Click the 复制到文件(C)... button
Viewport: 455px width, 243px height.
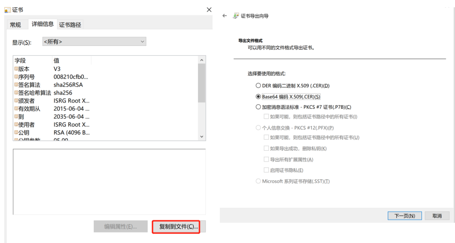click(179, 227)
